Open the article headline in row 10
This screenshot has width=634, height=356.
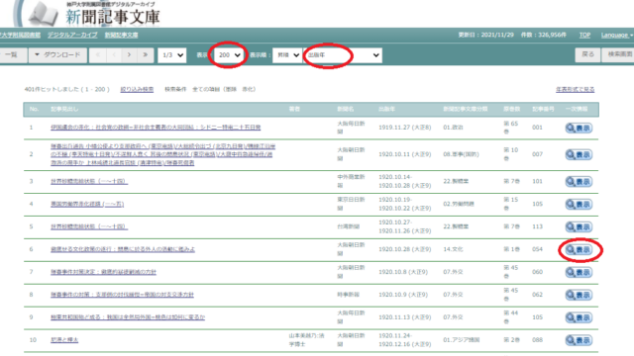click(64, 340)
